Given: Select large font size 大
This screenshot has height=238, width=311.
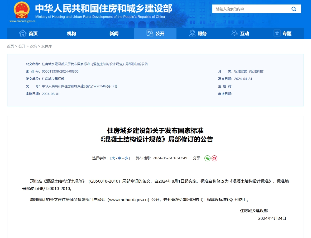Looking at the screenshot, I should [x=113, y=158].
